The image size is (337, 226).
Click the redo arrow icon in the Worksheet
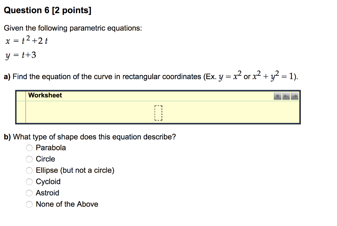[x=294, y=96]
